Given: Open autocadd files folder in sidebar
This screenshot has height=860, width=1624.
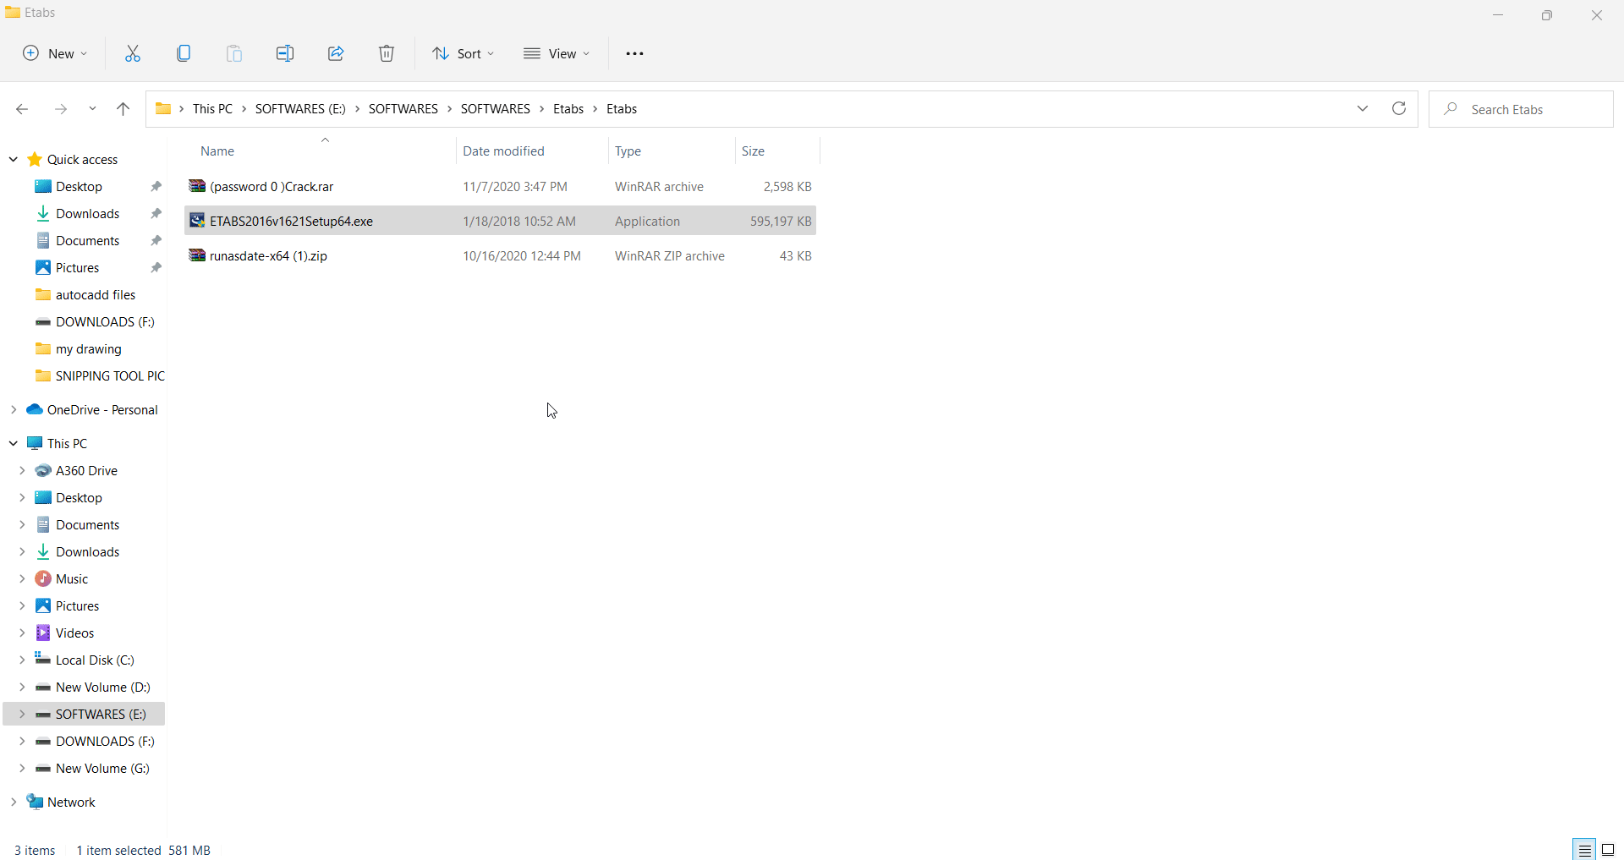Looking at the screenshot, I should 96,294.
